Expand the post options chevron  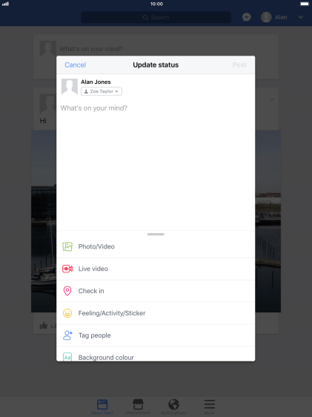click(x=271, y=99)
